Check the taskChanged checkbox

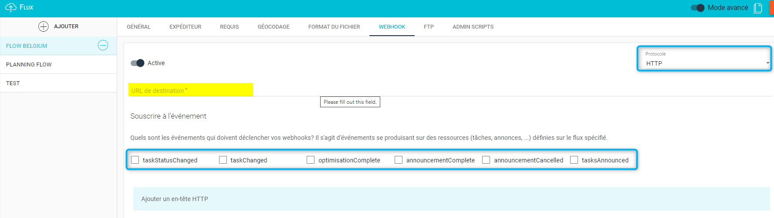click(223, 160)
